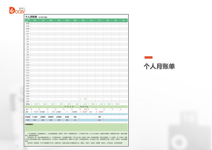Select the 零食 column header
This screenshot has height=150, width=212.
[83, 20]
